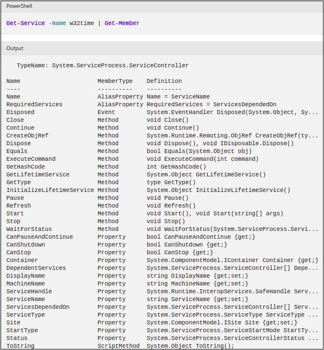The width and height of the screenshot is (324, 350).
Task: Click the InitializeLifetimeService method name
Action: (50, 190)
